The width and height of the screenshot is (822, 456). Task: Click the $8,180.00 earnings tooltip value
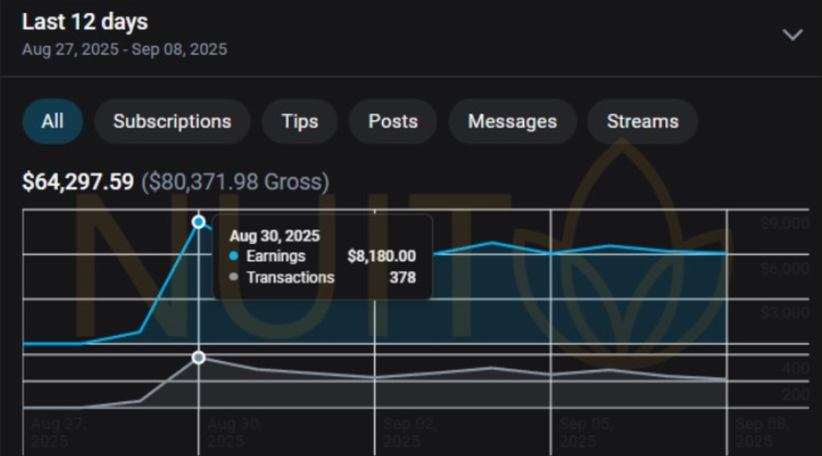(381, 257)
